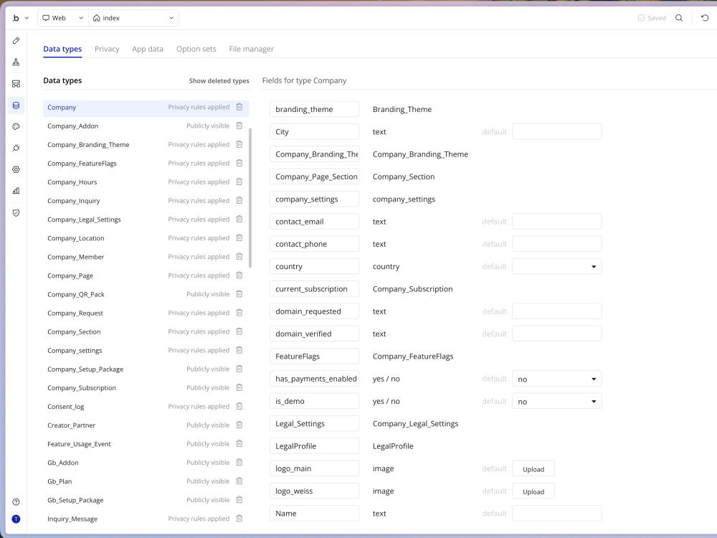Click Company_Legal_Settings type label of Legal_Settings
The image size is (717, 538).
click(415, 424)
